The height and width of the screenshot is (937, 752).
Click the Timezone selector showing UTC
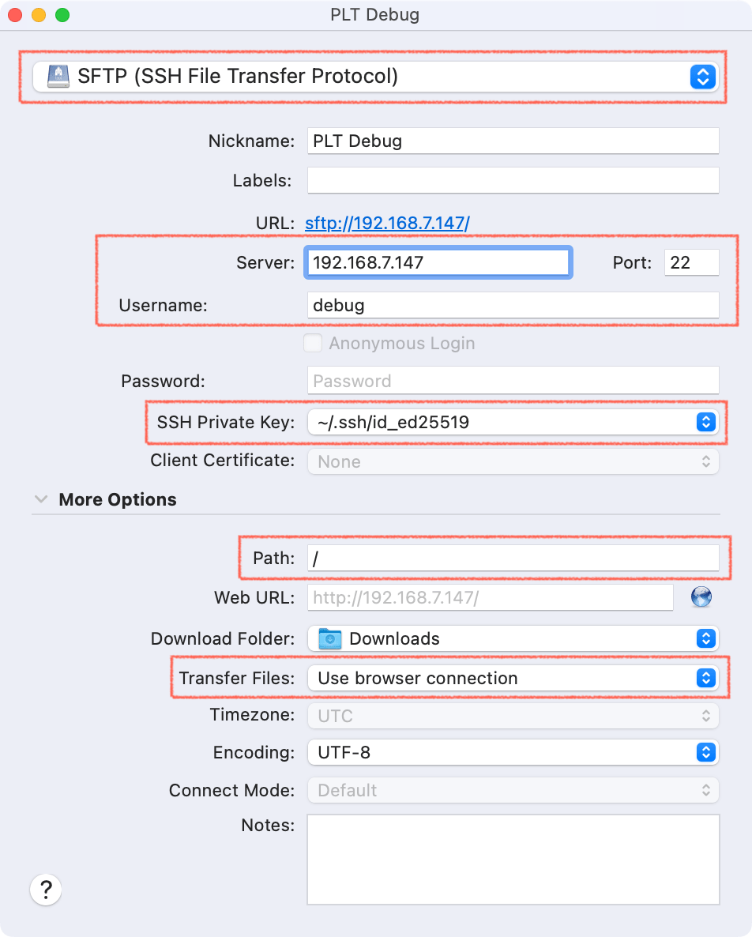(x=513, y=714)
